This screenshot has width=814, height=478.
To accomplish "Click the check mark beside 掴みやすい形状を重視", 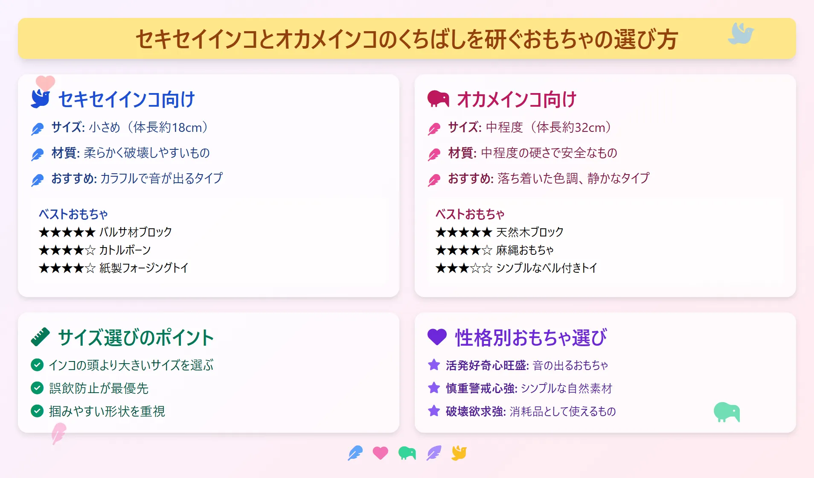I will [x=37, y=411].
